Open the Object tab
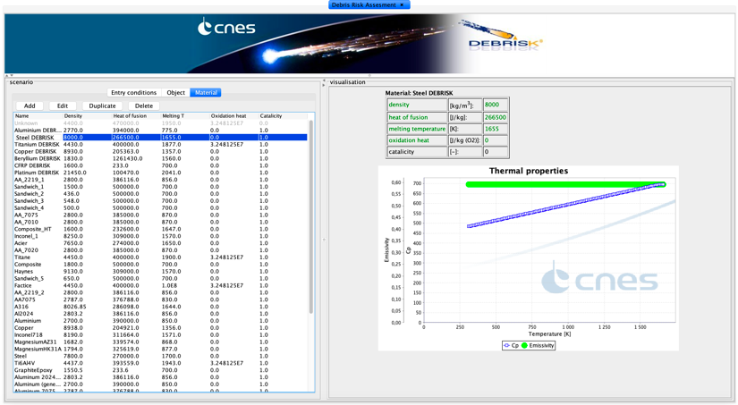The image size is (738, 405). (175, 93)
